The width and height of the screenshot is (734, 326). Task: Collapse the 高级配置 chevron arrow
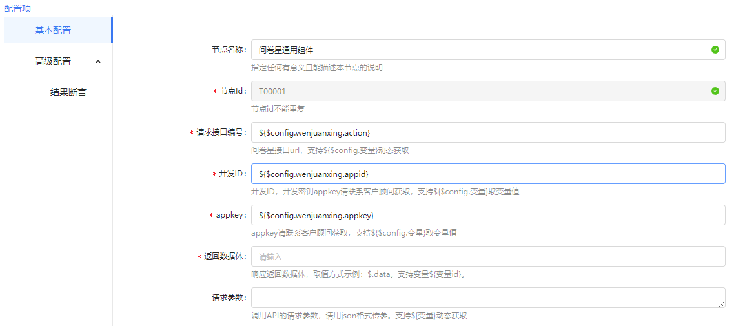(98, 62)
